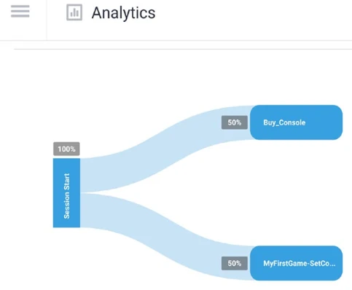Click the 50% badge beside MyFirstGame-SetCo...

pyautogui.click(x=235, y=263)
